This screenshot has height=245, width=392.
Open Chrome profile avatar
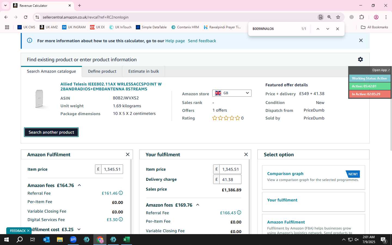(x=376, y=17)
